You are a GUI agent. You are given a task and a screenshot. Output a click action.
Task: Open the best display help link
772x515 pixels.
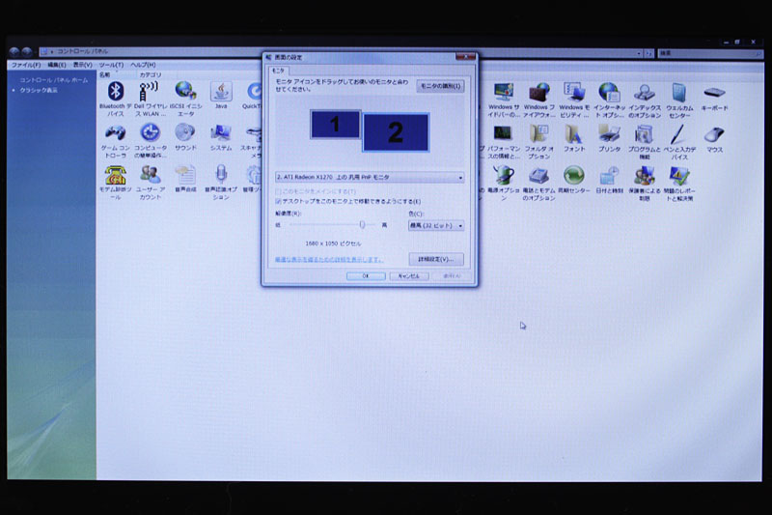click(x=329, y=260)
